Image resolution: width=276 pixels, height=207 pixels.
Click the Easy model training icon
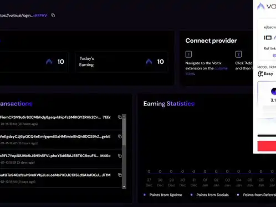260,74
